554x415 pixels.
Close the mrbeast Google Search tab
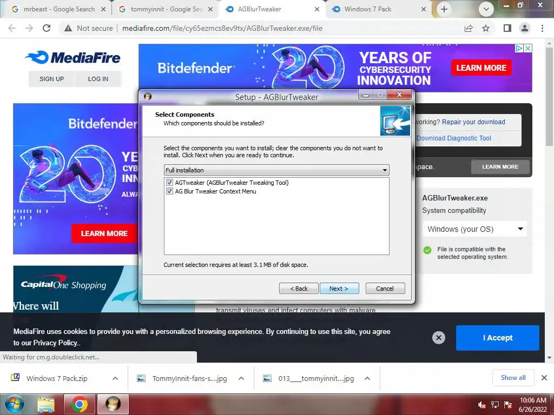103,9
